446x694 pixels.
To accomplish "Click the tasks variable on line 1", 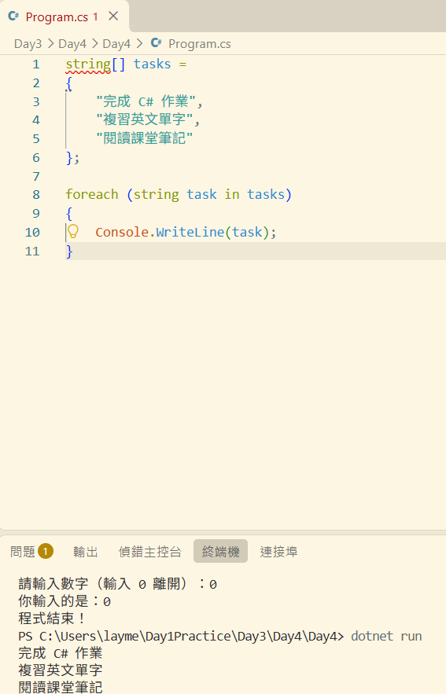I will (x=152, y=64).
